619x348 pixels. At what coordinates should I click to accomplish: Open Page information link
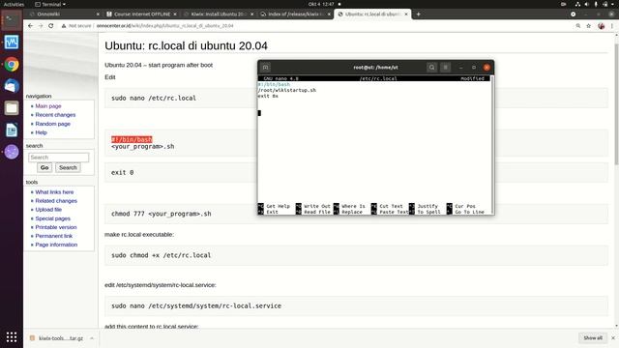coord(56,245)
